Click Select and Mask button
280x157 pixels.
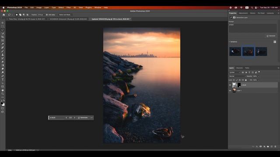(65, 15)
